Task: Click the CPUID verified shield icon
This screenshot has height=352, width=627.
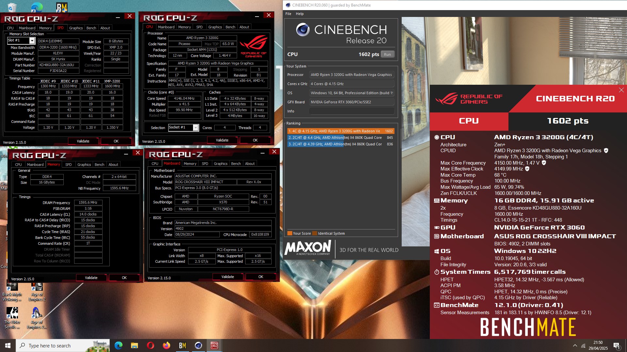Action: click(x=606, y=151)
